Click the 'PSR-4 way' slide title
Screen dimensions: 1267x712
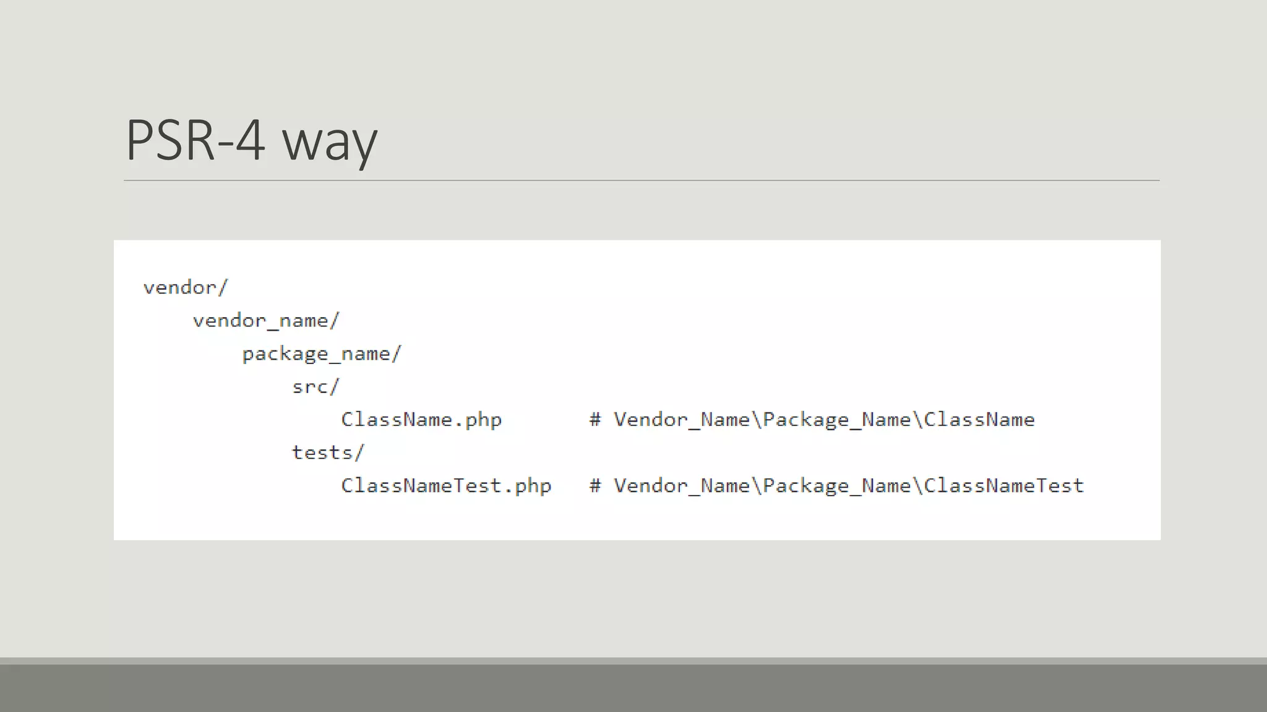251,140
